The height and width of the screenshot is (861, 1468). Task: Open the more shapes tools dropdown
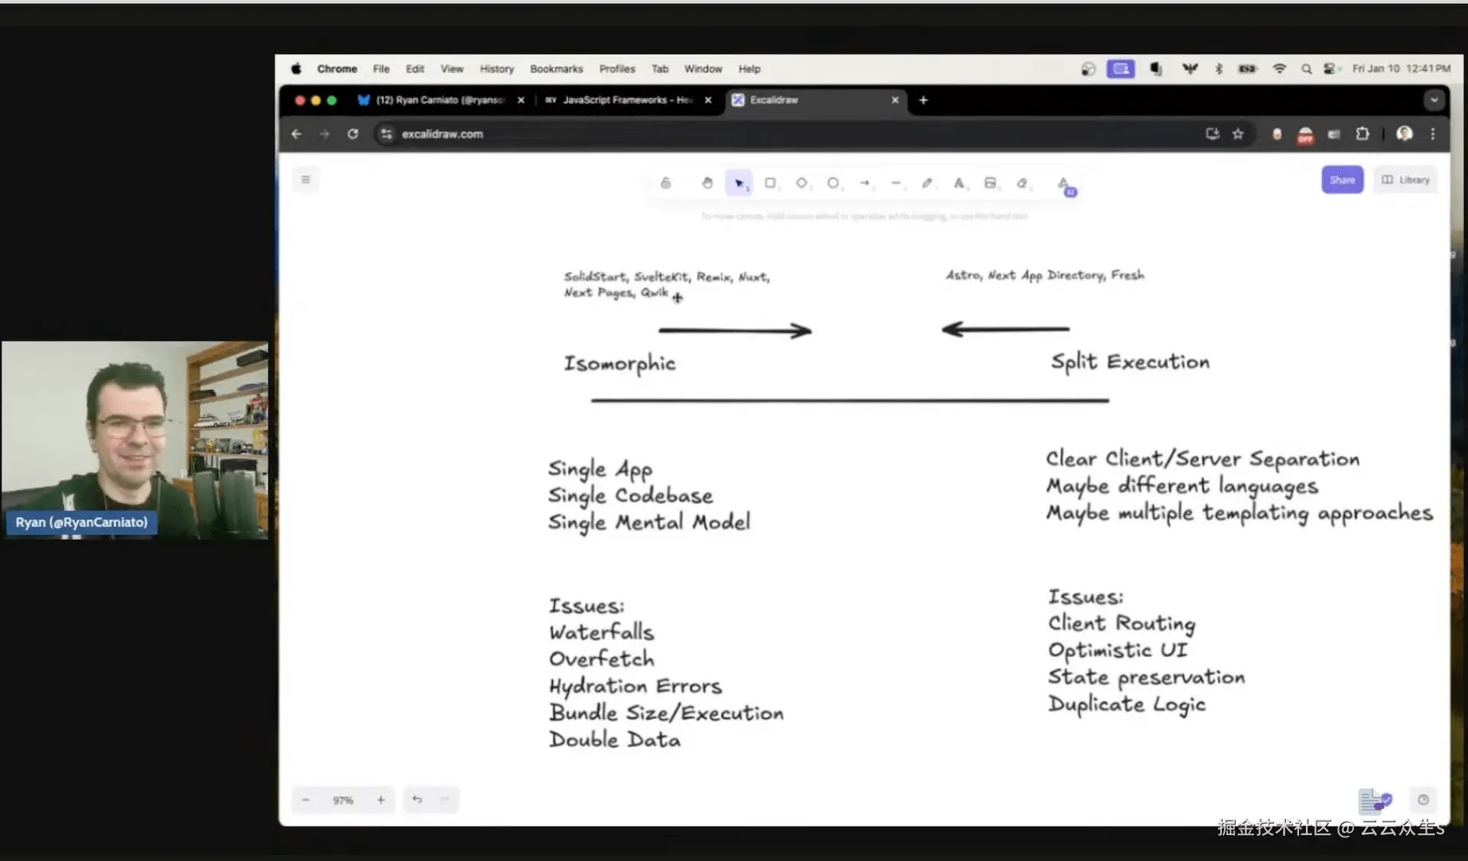pos(1064,184)
